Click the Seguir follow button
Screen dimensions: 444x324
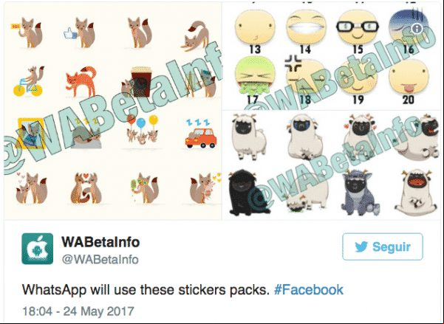(383, 247)
